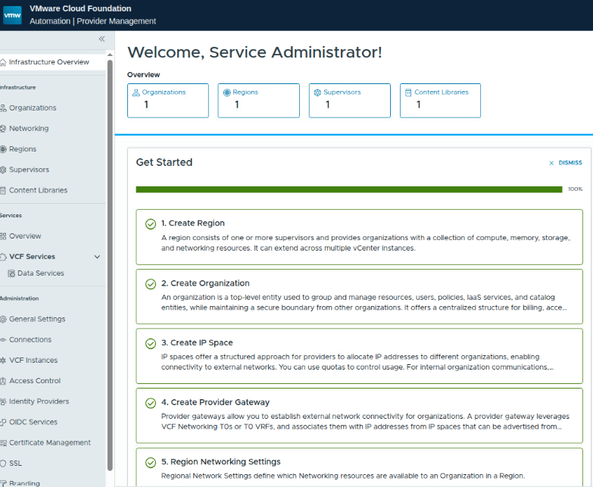Open Infrastructure Overview in sidebar
The image size is (593, 487).
coord(48,62)
